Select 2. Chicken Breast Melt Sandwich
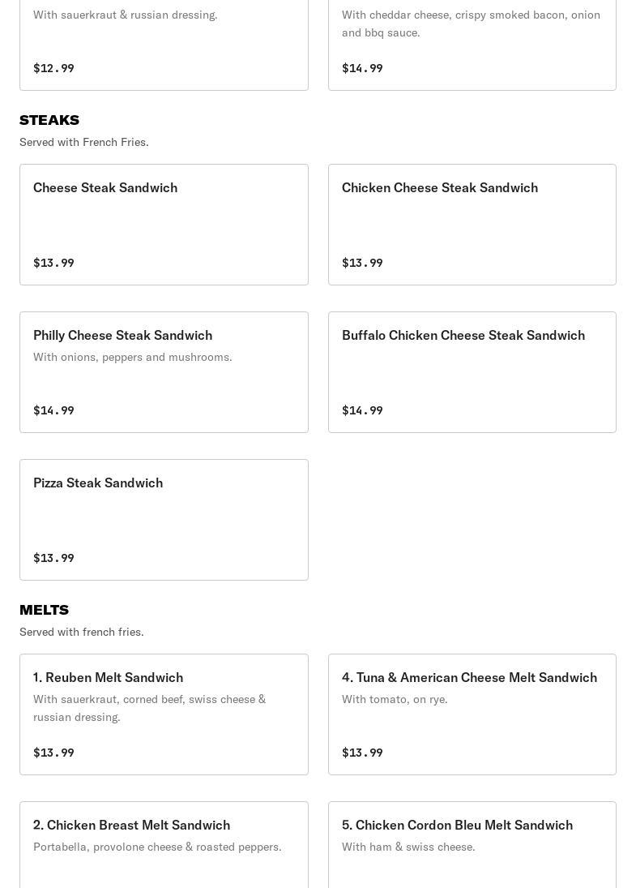This screenshot has height=888, width=636. (164, 845)
